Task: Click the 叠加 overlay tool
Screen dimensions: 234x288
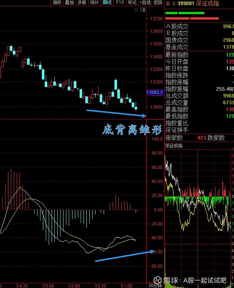Action: (69, 3)
